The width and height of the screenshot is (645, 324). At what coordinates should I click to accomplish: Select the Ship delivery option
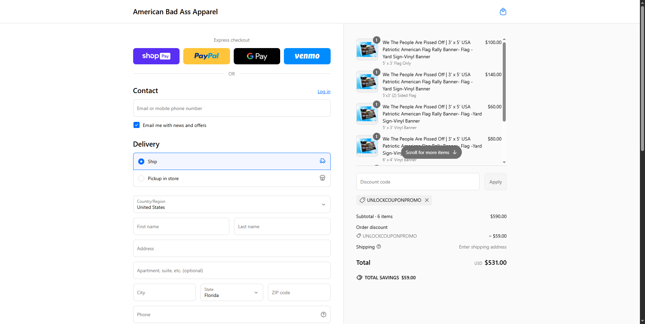[232, 161]
